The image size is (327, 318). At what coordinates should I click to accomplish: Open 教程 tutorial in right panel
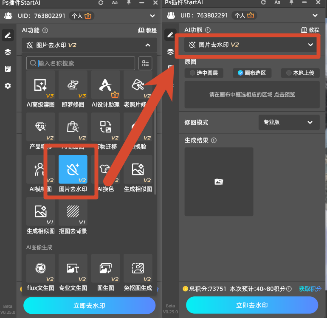(310, 30)
